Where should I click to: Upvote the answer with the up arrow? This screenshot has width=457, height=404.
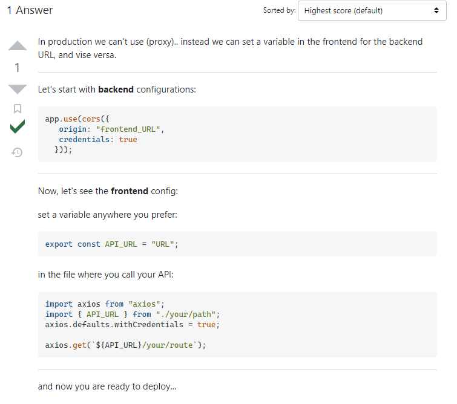pos(18,46)
